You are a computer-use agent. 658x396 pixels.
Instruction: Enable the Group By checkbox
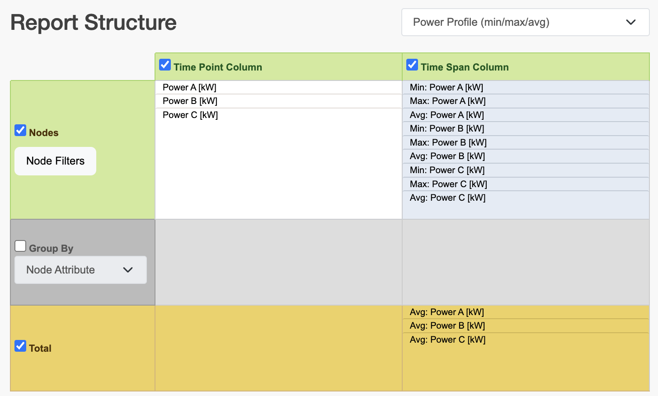pos(20,246)
